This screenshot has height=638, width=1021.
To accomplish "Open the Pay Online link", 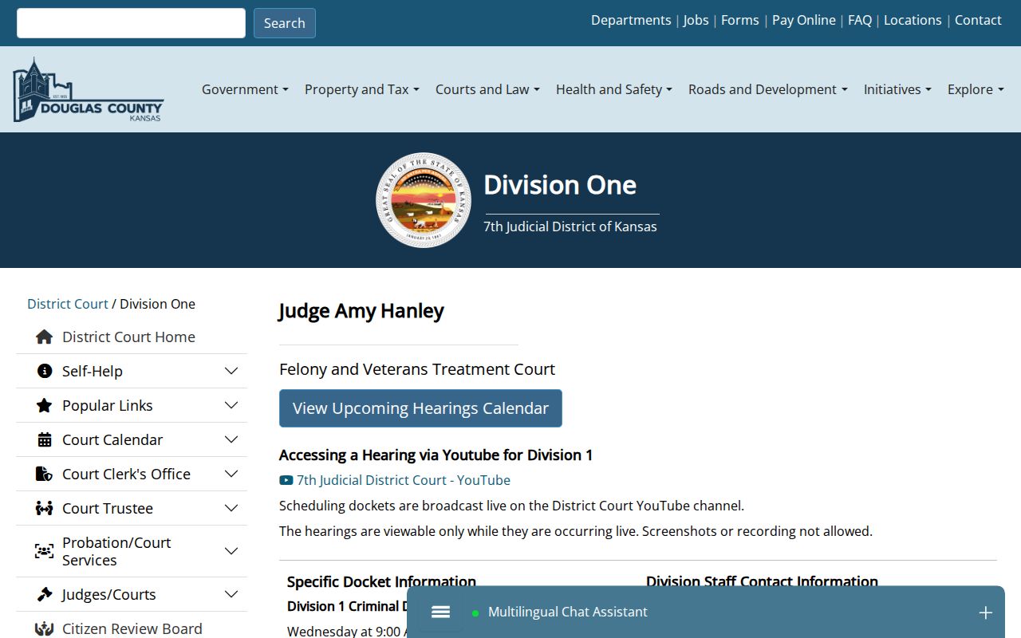I will point(804,20).
